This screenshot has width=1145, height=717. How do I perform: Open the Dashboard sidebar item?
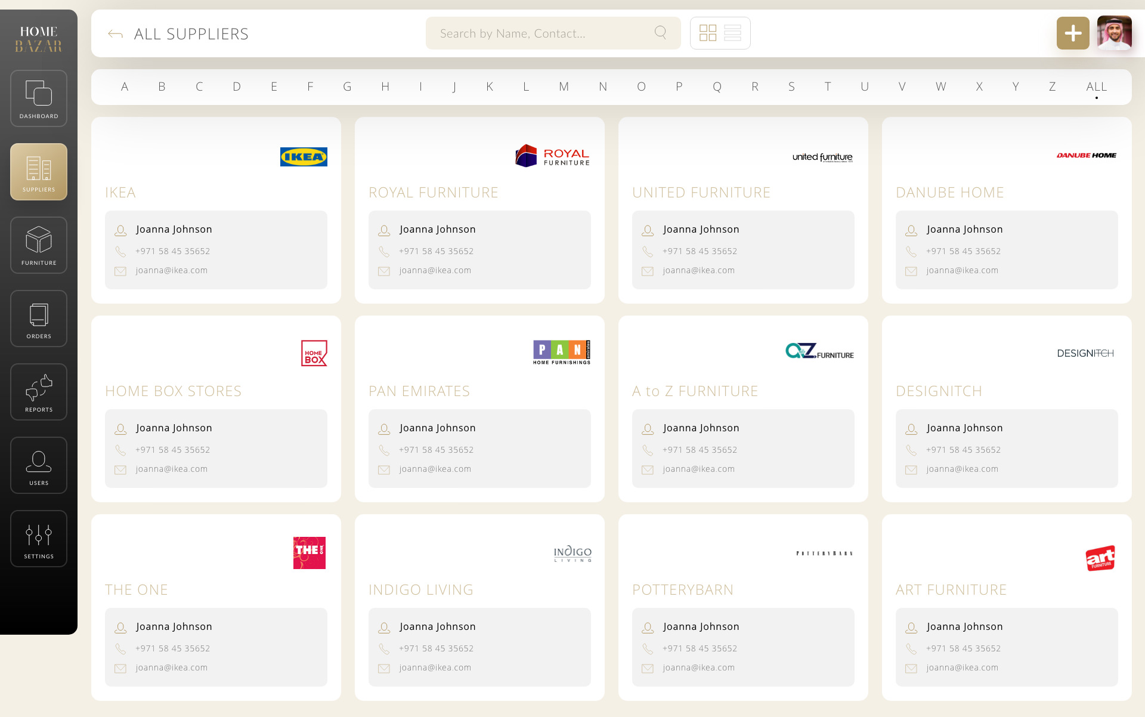(39, 98)
